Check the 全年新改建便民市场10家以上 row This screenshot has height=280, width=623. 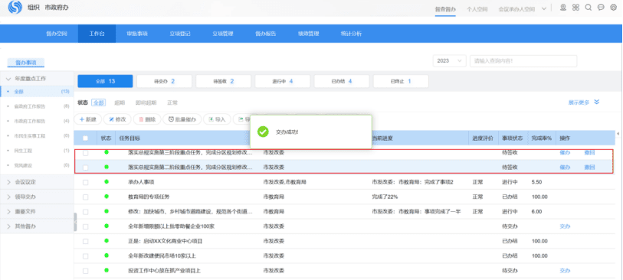[x=85, y=256]
